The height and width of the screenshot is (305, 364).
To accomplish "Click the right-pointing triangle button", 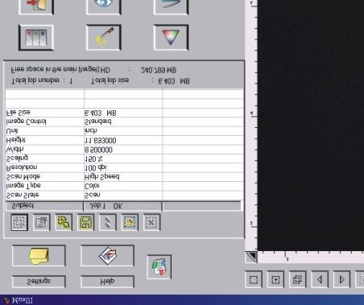I will point(341,280).
